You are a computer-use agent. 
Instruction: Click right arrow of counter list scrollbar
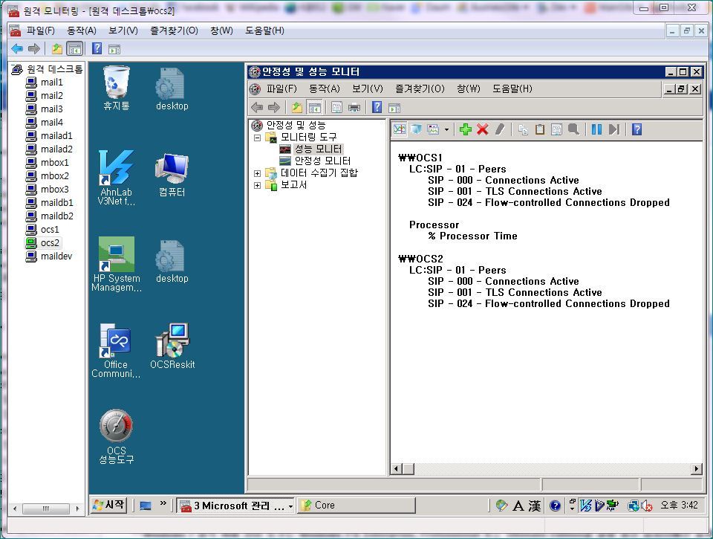(696, 468)
